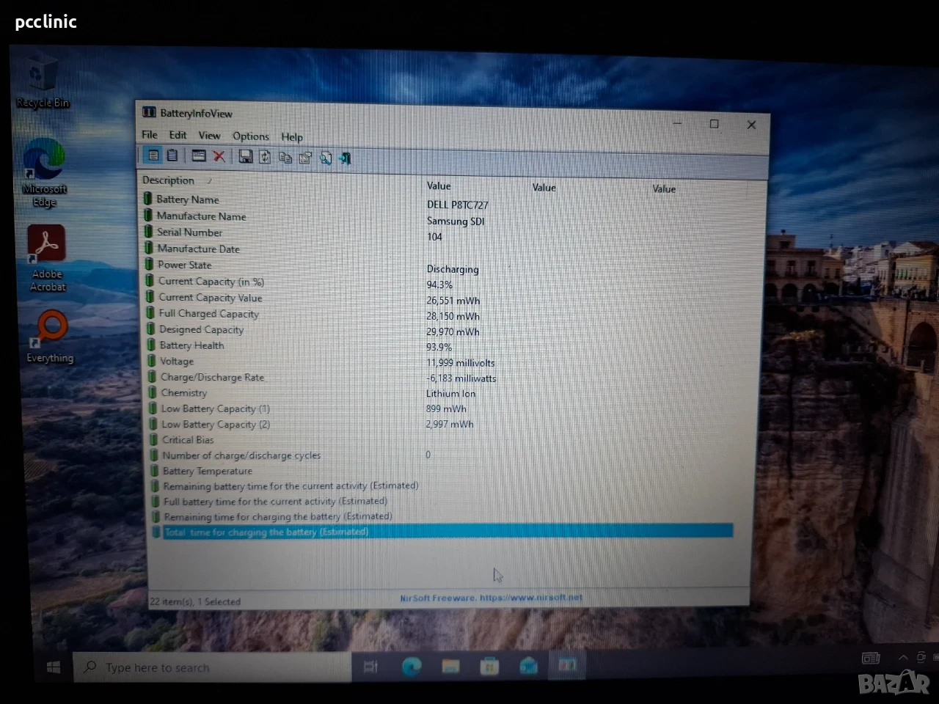Switch to Battery Log view icon
Viewport: 939px width, 704px height.
pos(172,155)
